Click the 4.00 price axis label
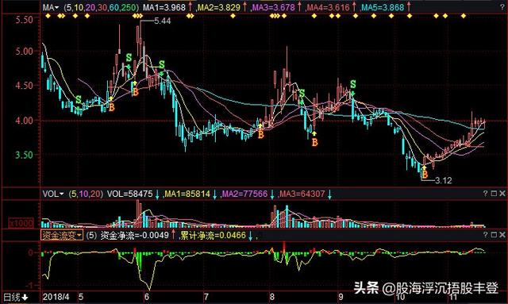The image size is (508, 304). point(25,120)
